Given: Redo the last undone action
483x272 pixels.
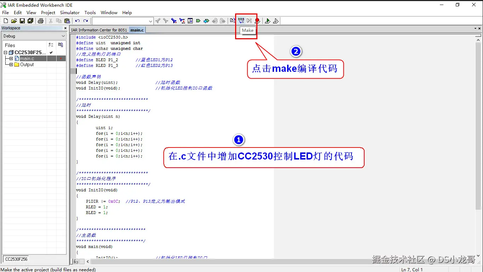Looking at the screenshot, I should (86, 21).
